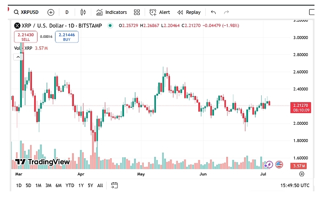Open the UTC timezone menu
This screenshot has width=321, height=203.
pos(296,185)
